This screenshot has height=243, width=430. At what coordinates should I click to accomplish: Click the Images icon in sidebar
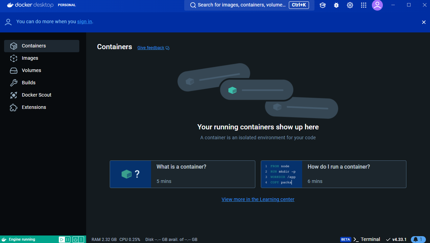click(x=14, y=58)
